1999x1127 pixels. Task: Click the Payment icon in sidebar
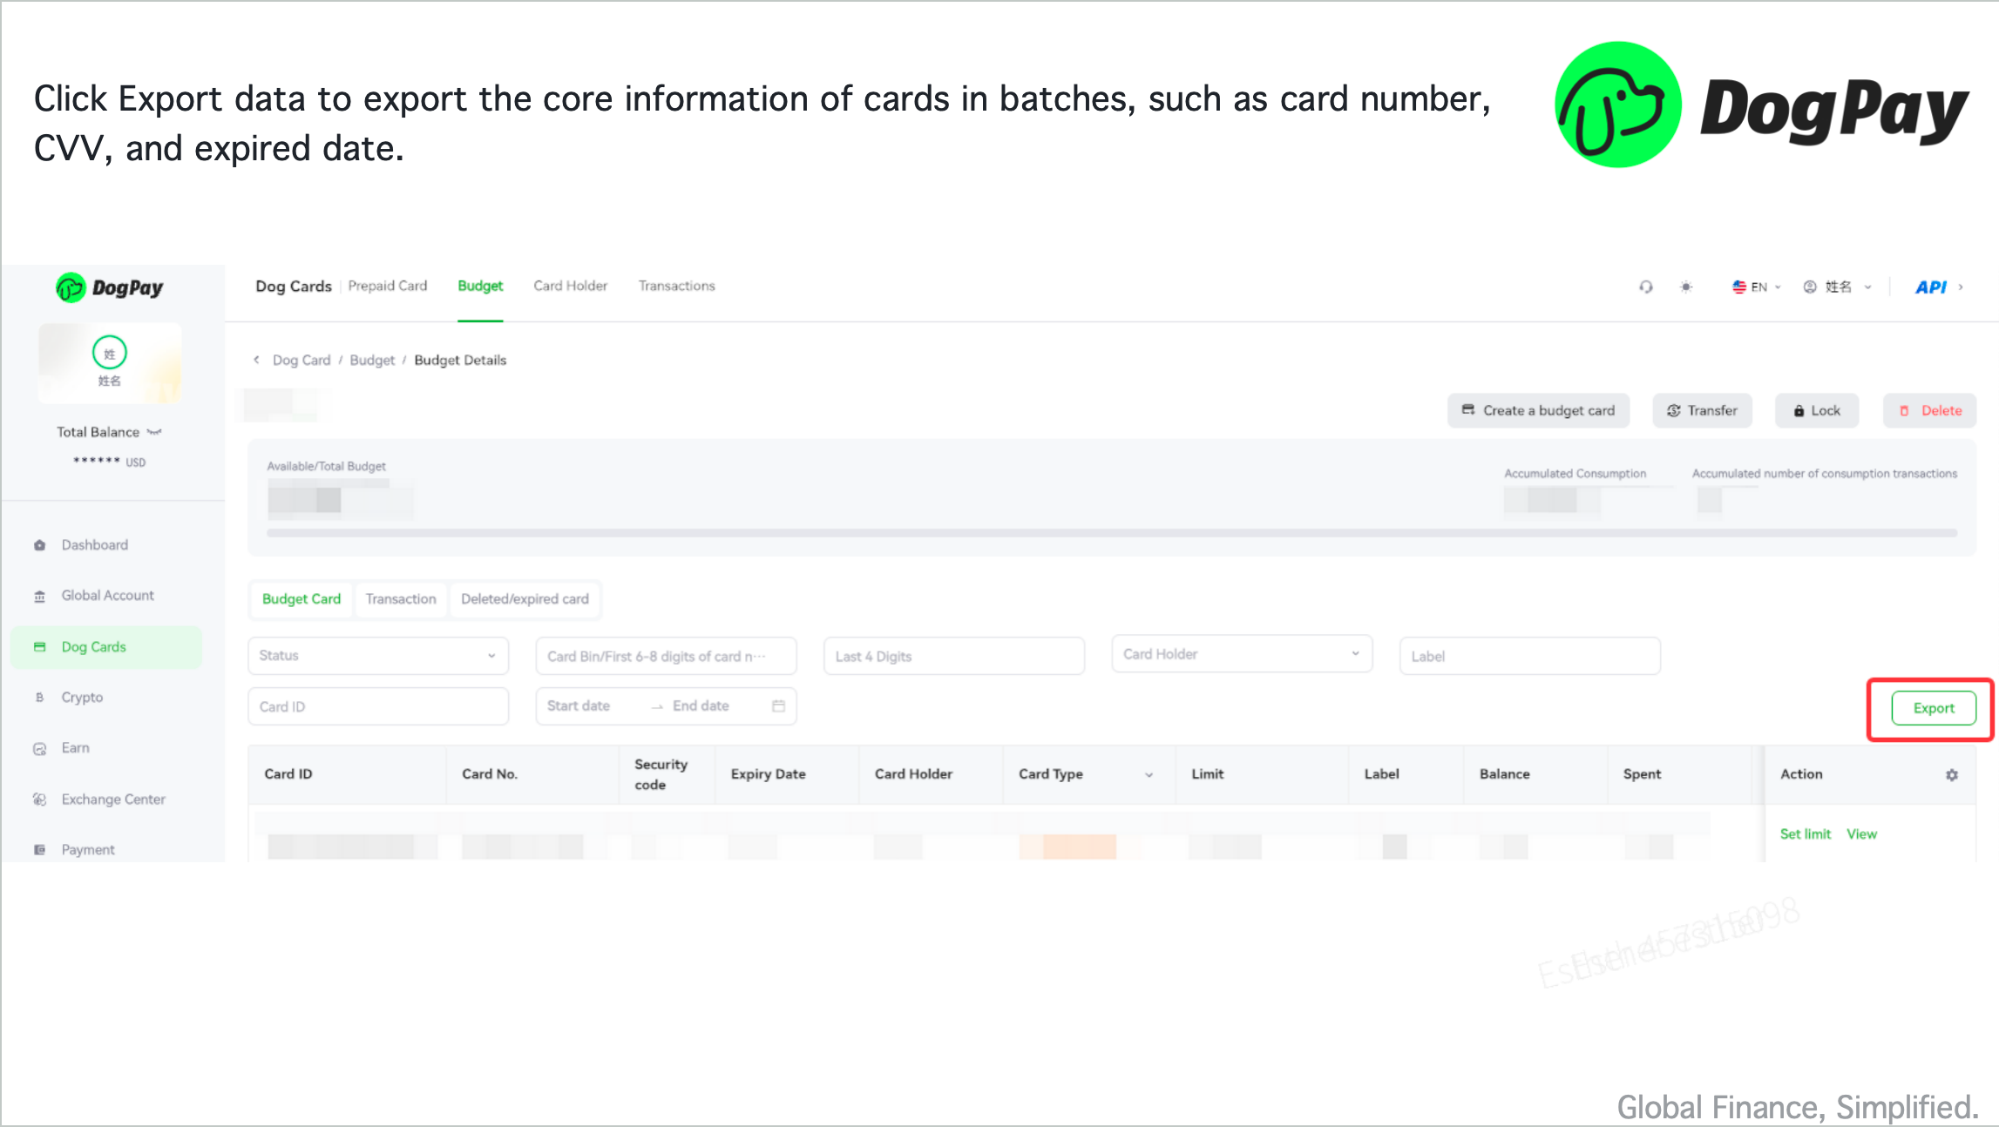39,850
